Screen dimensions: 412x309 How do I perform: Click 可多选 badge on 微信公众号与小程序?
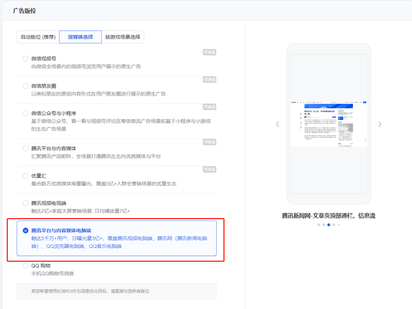(210, 107)
